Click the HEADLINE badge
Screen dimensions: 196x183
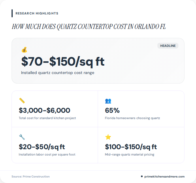(168, 46)
